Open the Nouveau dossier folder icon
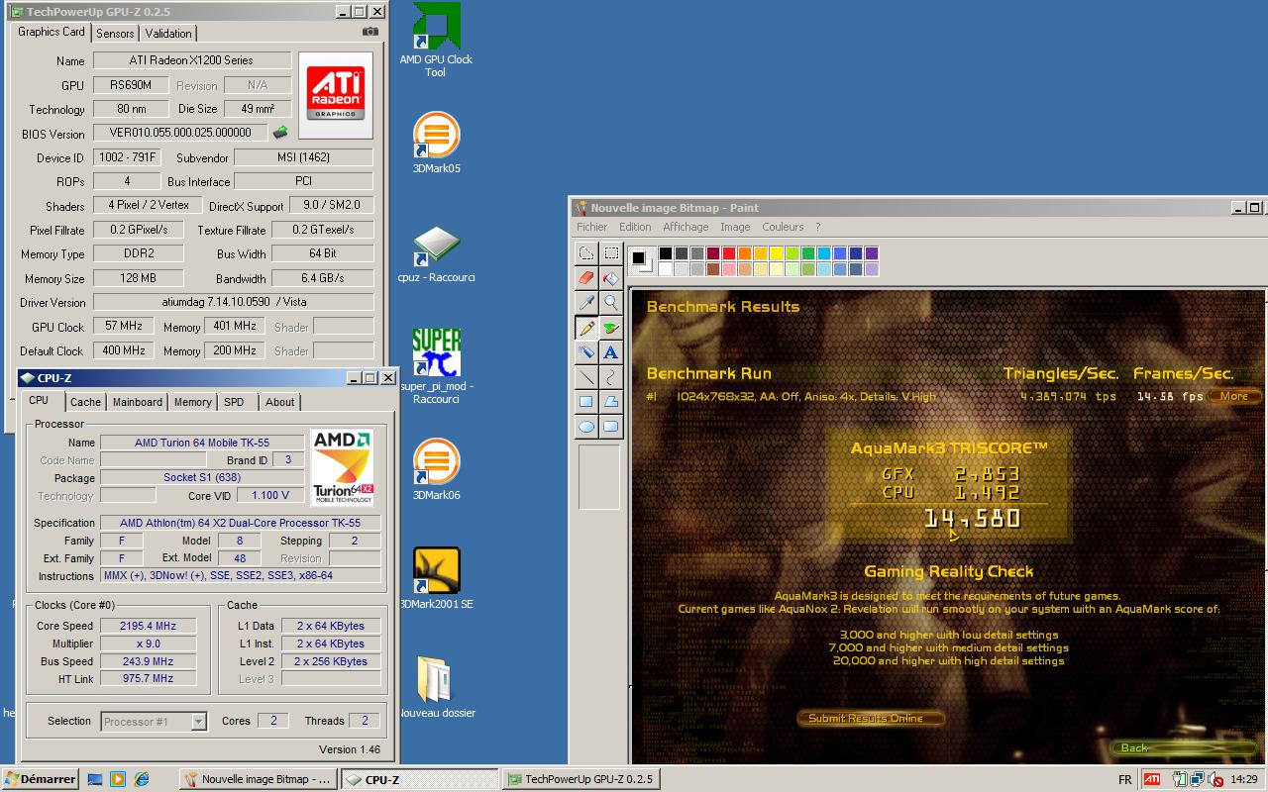Screen dimensions: 1268x792 pos(436,687)
